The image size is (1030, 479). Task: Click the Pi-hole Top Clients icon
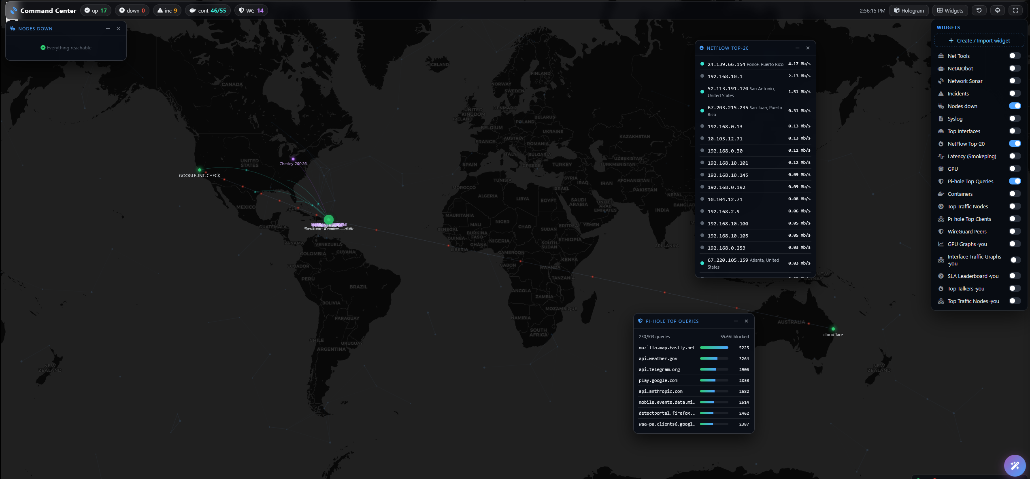pyautogui.click(x=941, y=219)
